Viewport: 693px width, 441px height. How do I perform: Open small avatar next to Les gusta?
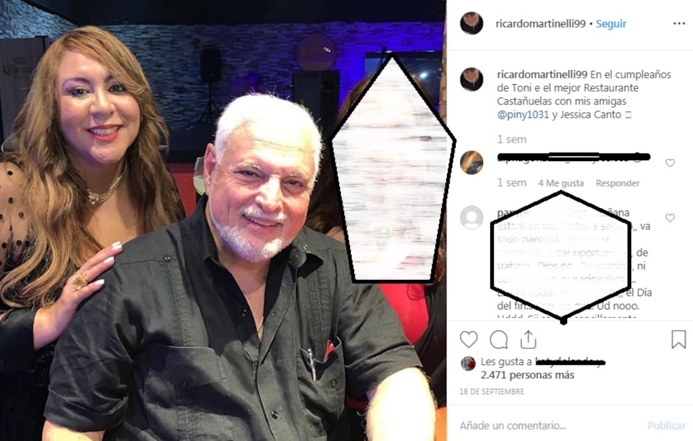(468, 363)
